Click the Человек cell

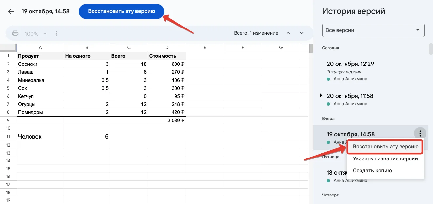[40, 137]
